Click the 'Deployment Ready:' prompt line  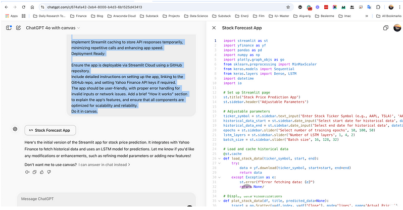click(88, 54)
